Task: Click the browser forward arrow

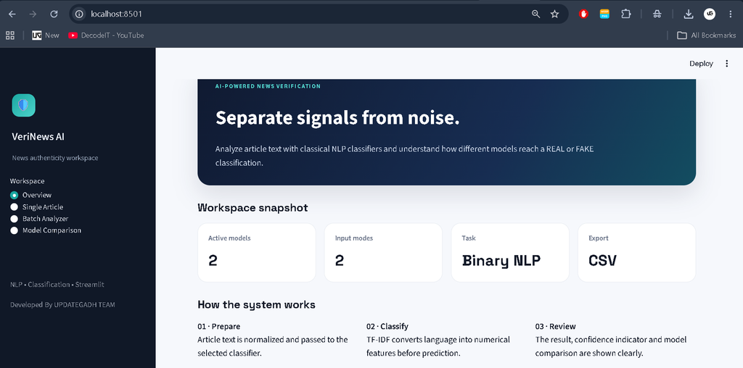Action: (33, 14)
